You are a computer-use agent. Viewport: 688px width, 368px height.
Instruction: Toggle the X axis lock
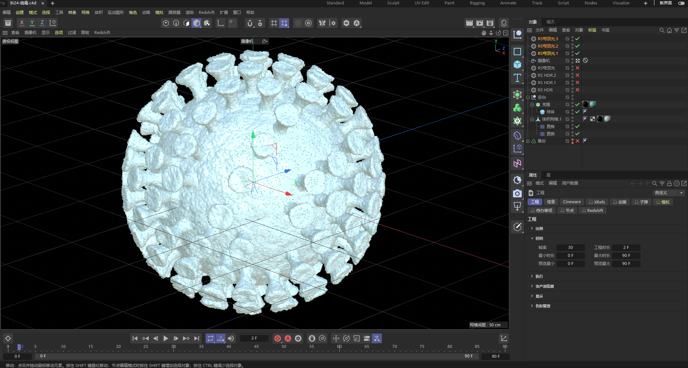[22, 23]
